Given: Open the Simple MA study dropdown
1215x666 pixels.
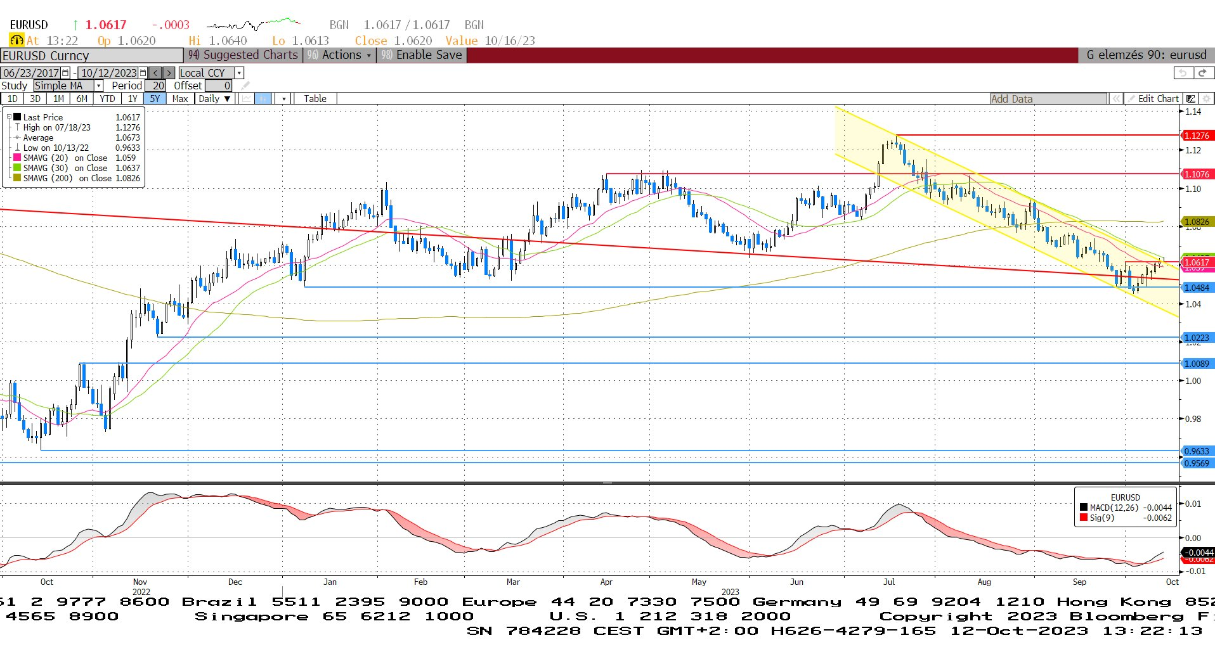Looking at the screenshot, I should pyautogui.click(x=68, y=86).
